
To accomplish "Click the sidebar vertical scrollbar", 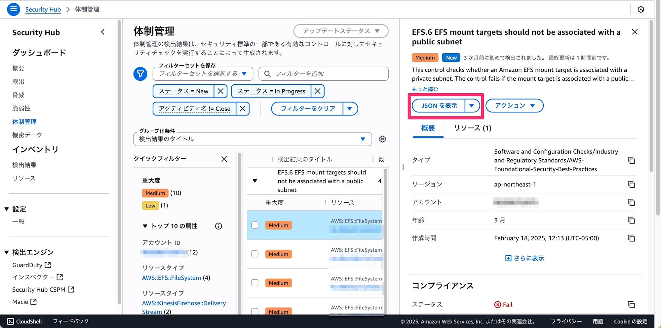I will point(119,162).
